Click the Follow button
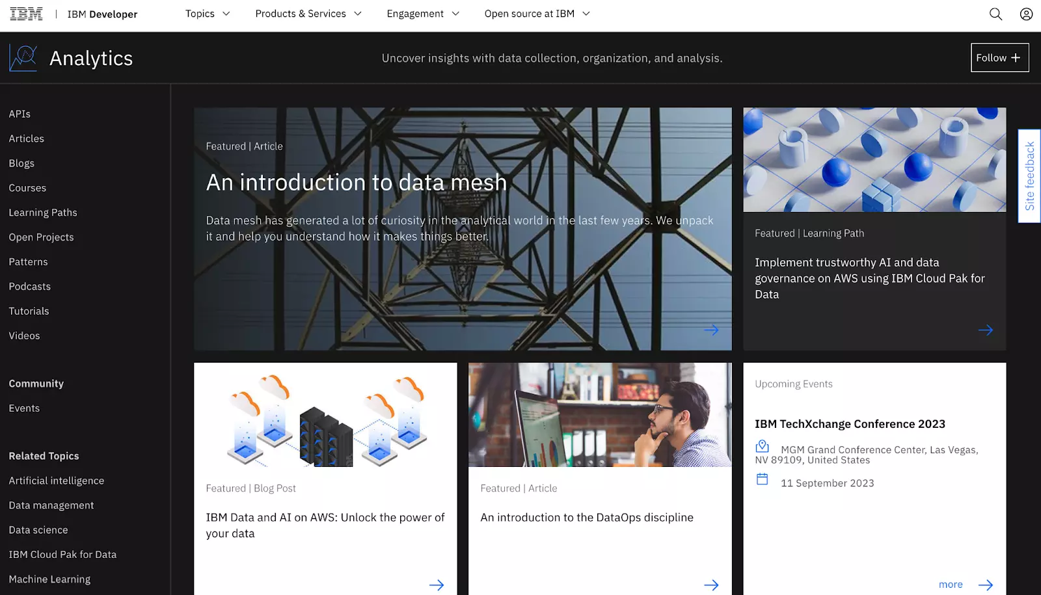 click(x=999, y=57)
